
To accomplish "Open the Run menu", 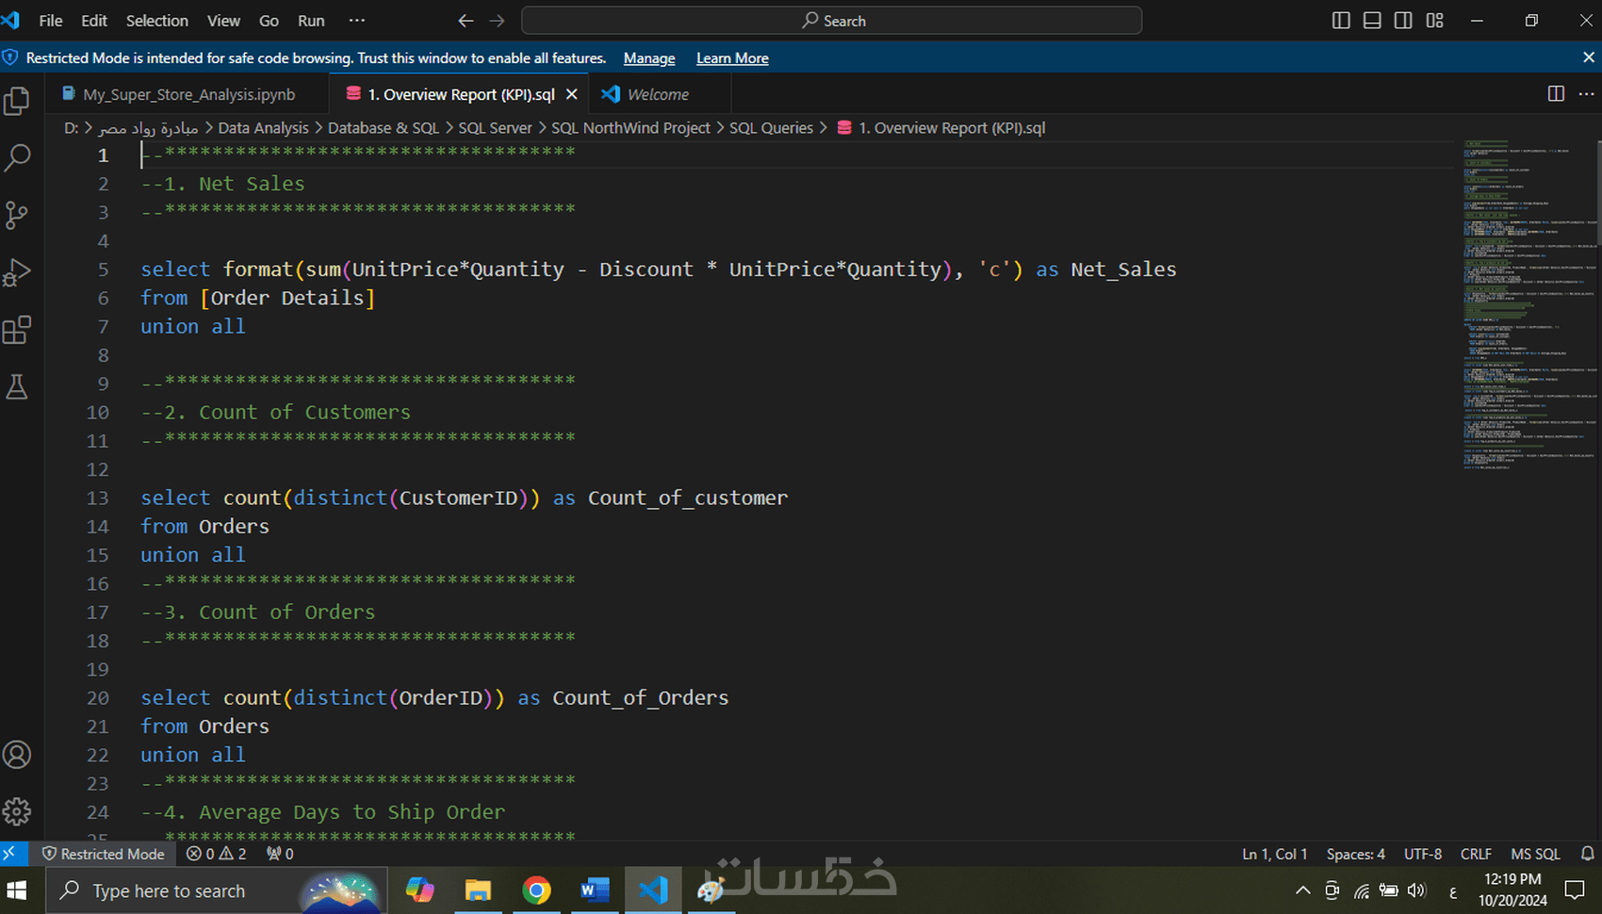I will (310, 20).
